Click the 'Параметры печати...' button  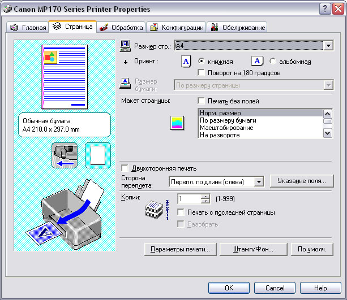(x=179, y=249)
